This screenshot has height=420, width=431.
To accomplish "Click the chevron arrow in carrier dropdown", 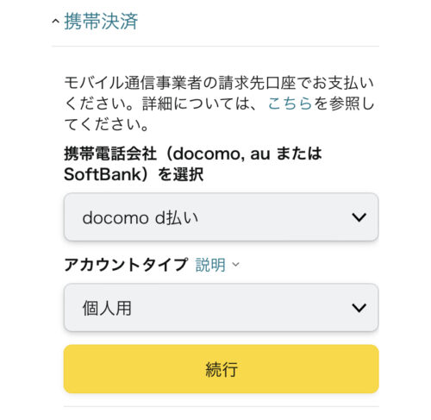I will coord(359,217).
